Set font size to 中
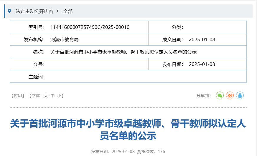This screenshot has width=257, height=156. (x=53, y=96)
